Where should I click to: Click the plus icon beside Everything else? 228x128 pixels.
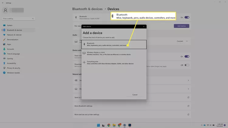pyautogui.click(x=84, y=62)
